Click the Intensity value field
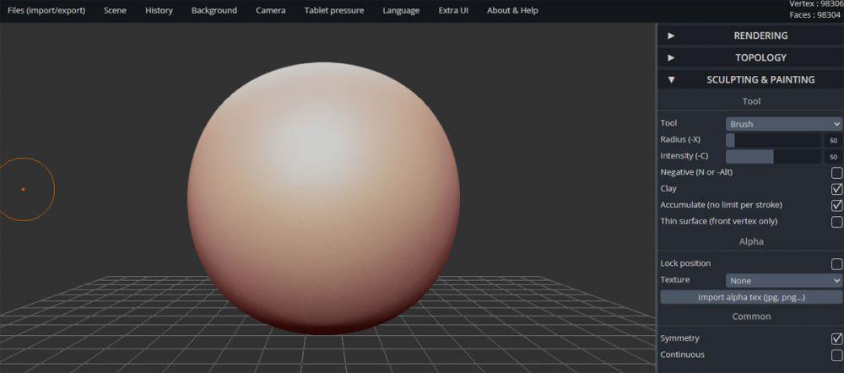Image resolution: width=844 pixels, height=373 pixels. point(833,157)
